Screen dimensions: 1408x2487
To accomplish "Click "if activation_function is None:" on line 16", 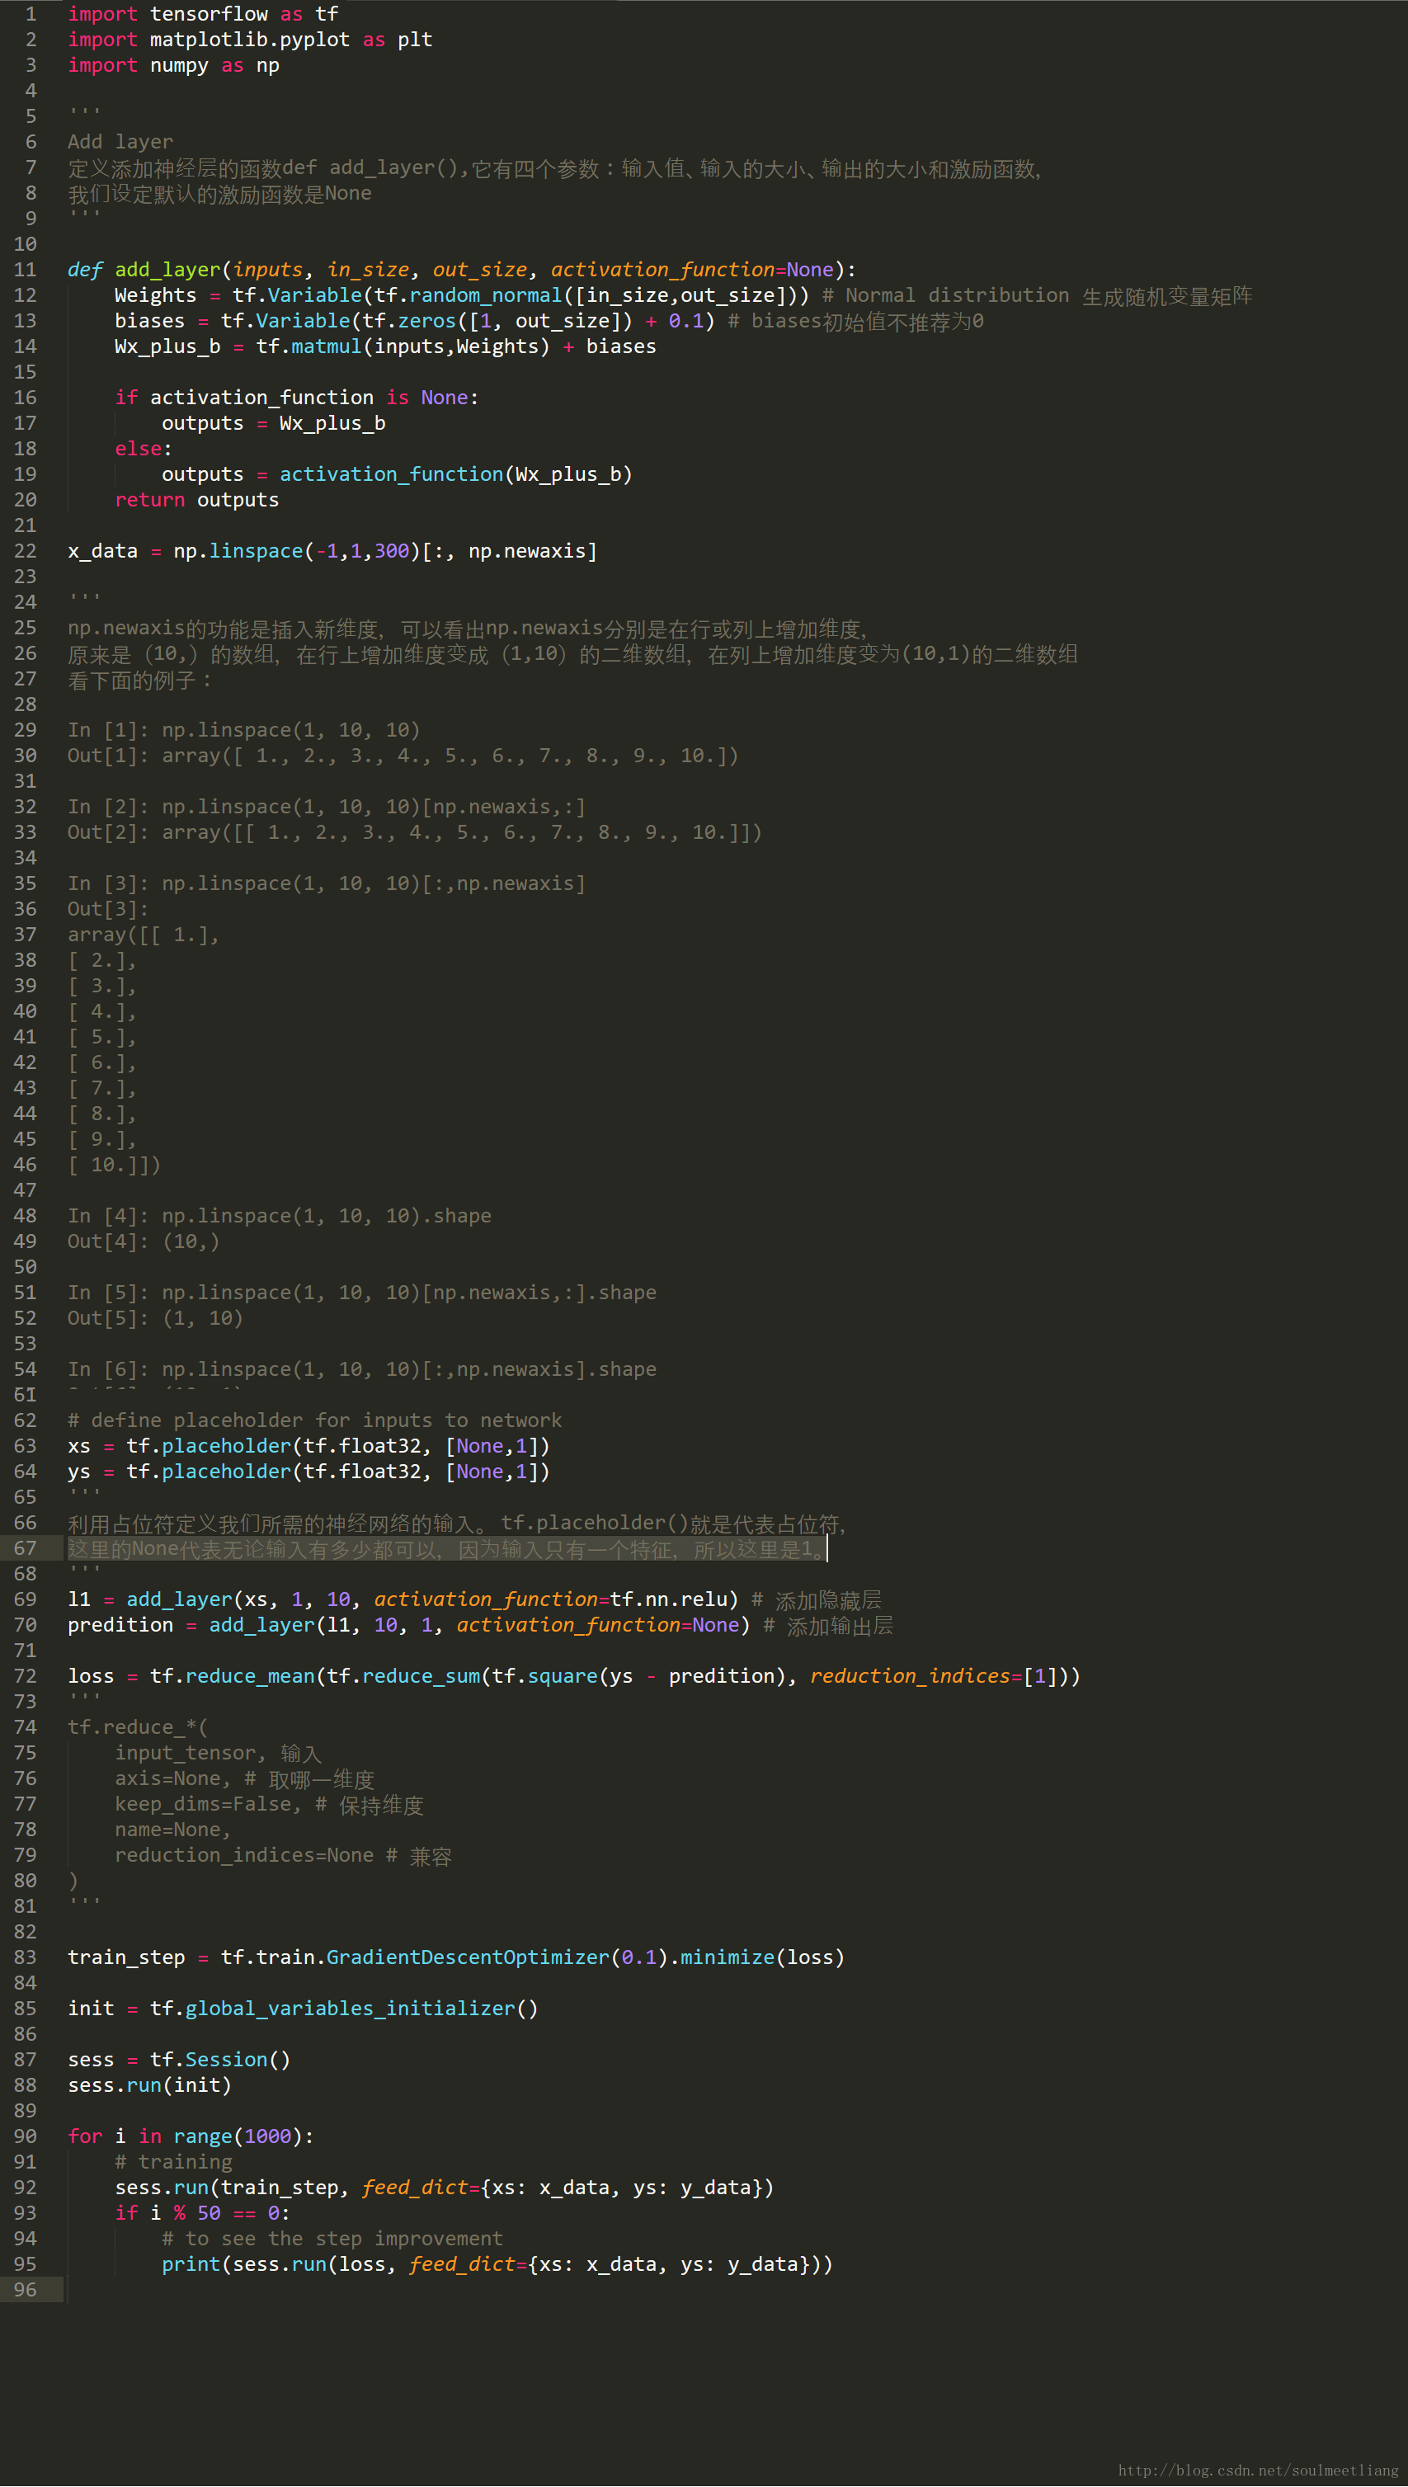I will [x=297, y=398].
